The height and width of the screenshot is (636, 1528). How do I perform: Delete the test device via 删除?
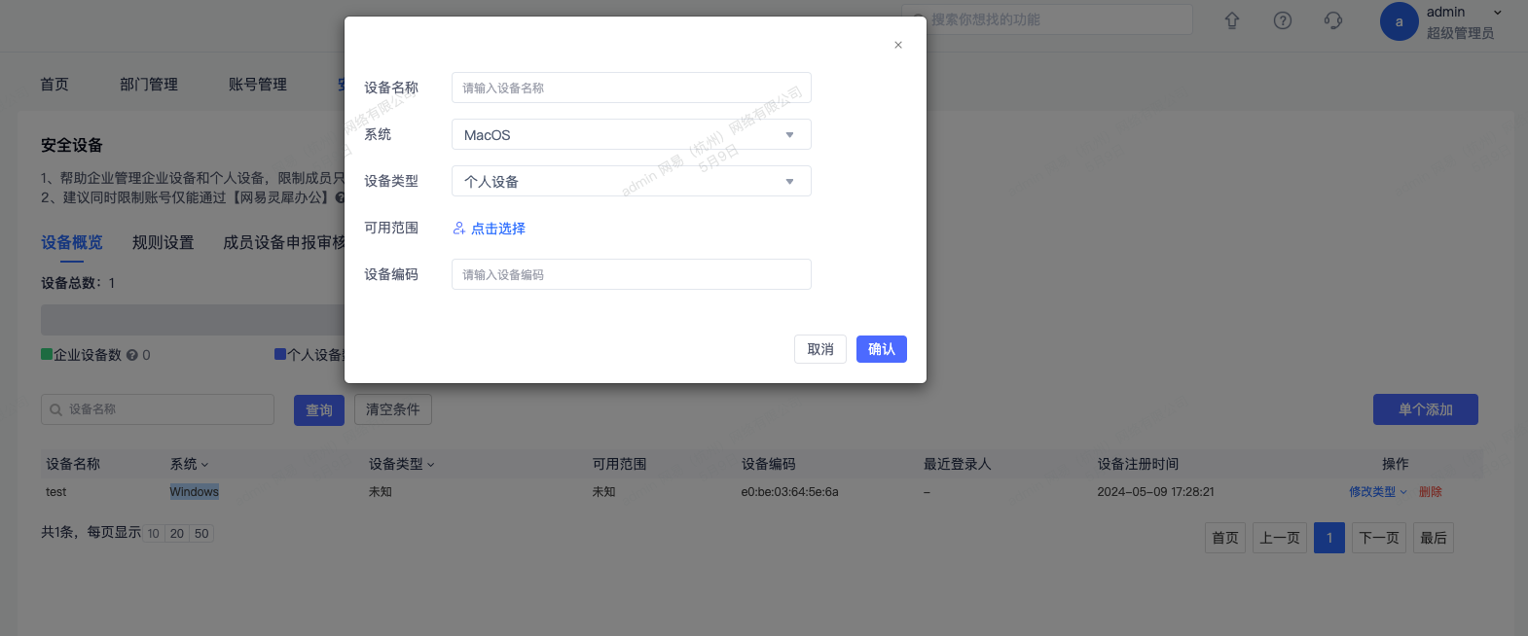tap(1430, 492)
